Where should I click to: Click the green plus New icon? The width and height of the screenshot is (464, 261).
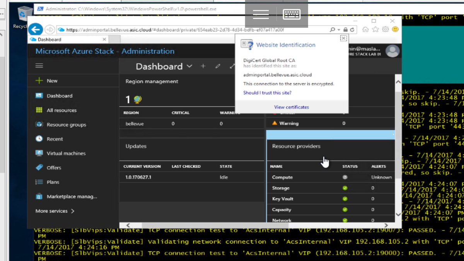click(39, 81)
